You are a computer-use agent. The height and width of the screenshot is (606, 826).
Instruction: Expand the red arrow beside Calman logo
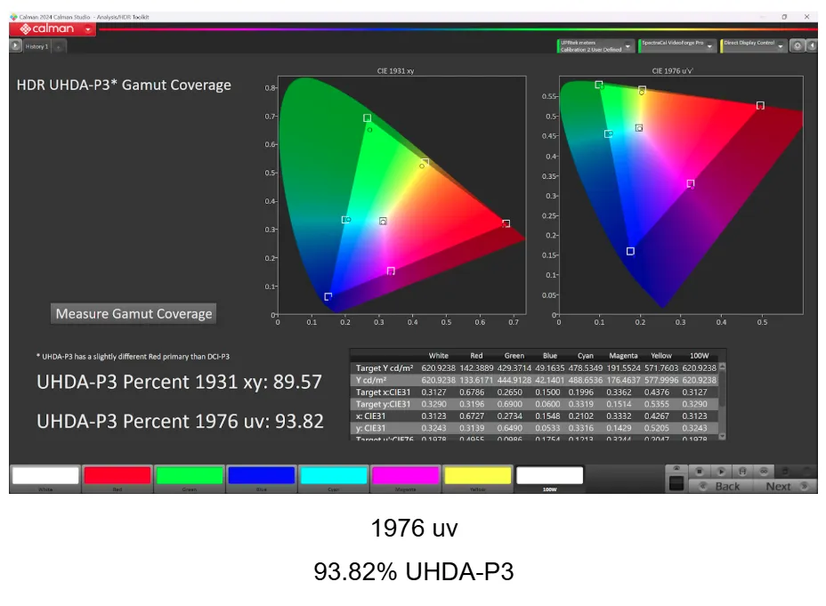pyautogui.click(x=88, y=29)
